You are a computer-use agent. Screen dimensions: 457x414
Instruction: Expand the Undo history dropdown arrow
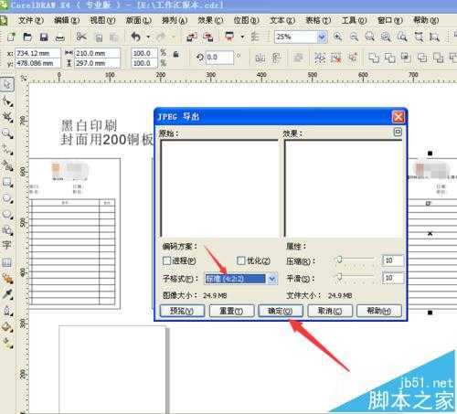click(148, 37)
